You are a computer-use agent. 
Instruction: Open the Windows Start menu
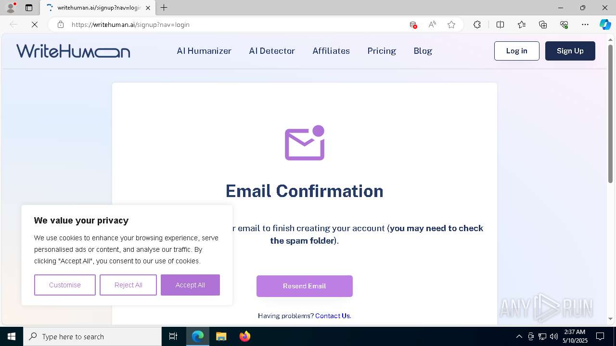[12, 336]
